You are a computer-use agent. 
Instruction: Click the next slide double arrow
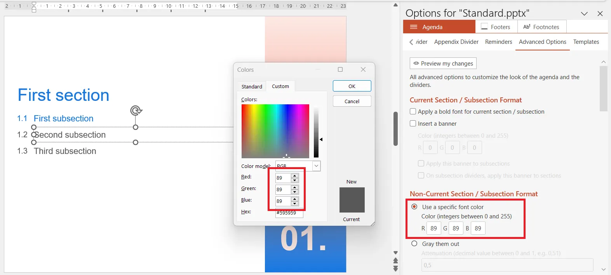pos(395,268)
